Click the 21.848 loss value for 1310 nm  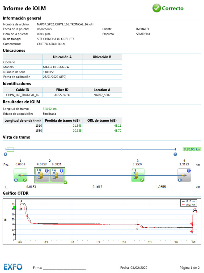point(77,126)
